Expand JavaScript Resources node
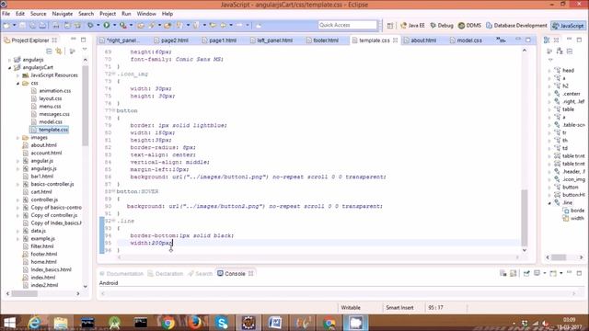 coord(17,75)
